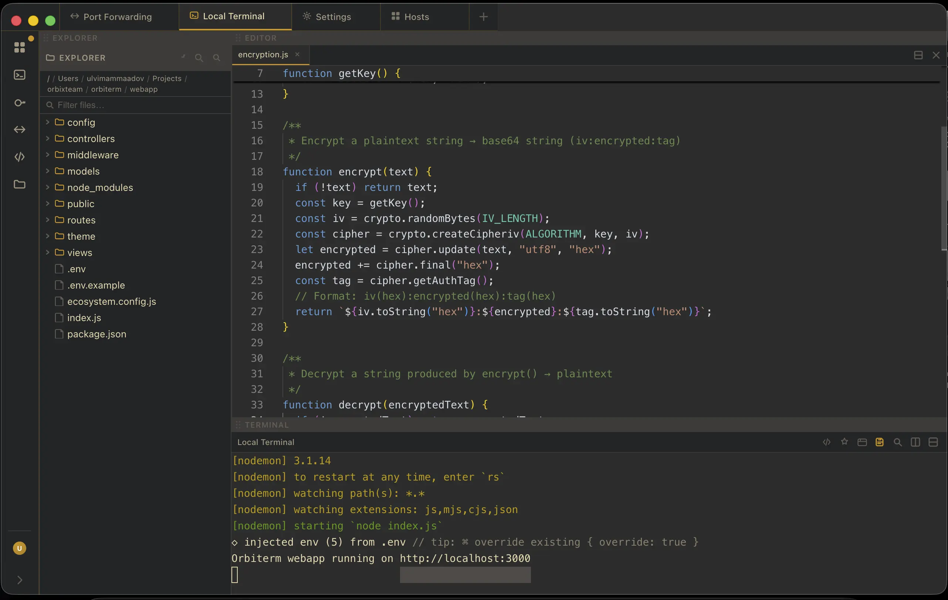Open the Settings tab
This screenshot has height=600, width=948.
[x=336, y=17]
